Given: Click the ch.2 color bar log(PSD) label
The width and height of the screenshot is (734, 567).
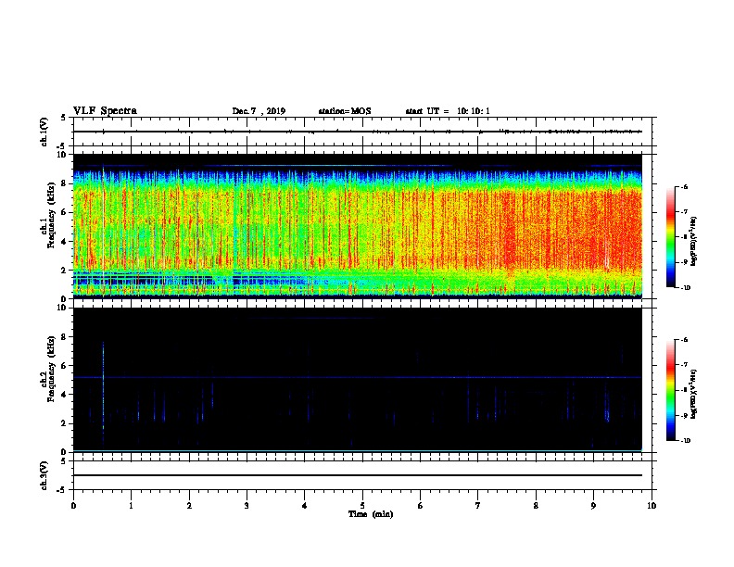Looking at the screenshot, I should 694,394.
